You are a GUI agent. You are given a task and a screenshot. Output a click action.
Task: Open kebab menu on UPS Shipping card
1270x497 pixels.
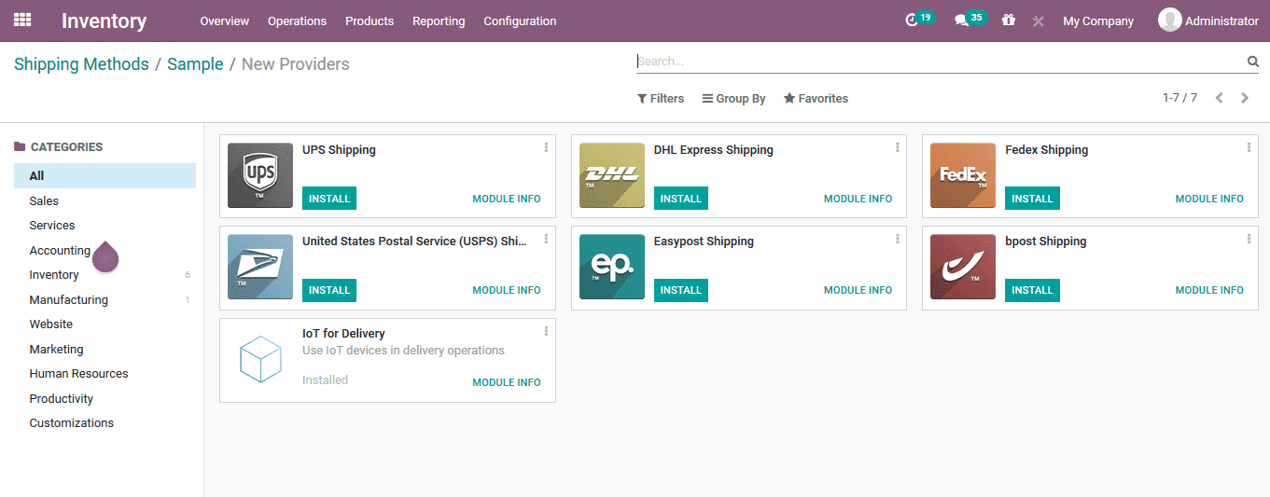coord(546,147)
